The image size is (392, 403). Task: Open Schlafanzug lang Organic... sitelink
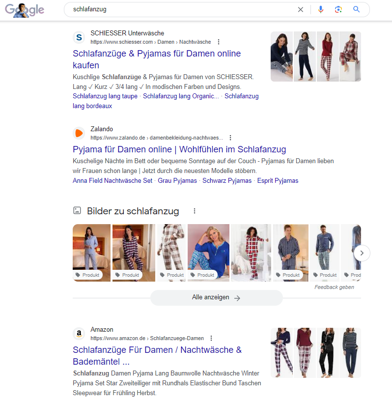(181, 96)
